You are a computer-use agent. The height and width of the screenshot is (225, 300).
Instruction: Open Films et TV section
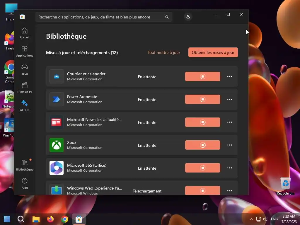25,88
